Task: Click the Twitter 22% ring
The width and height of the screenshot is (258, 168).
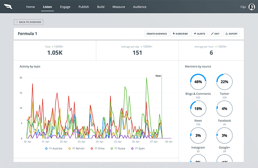Action: click(224, 82)
